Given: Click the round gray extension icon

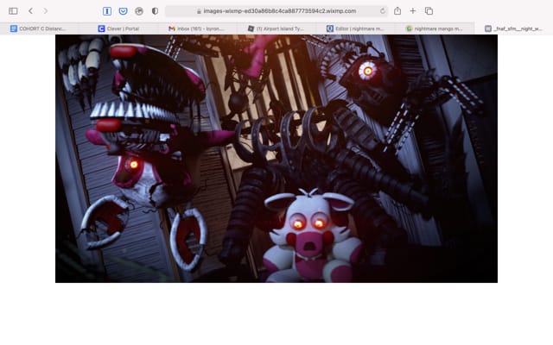Looking at the screenshot, I should 139,11.
